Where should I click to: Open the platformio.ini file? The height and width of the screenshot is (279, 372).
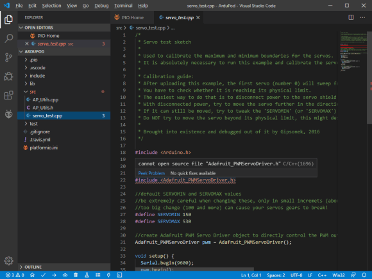(64, 148)
